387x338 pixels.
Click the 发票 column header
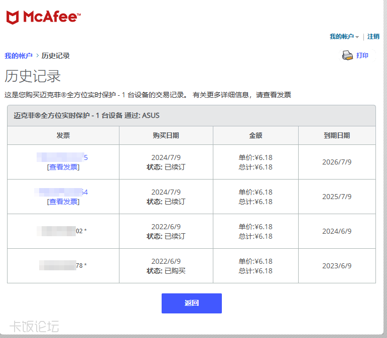point(63,135)
